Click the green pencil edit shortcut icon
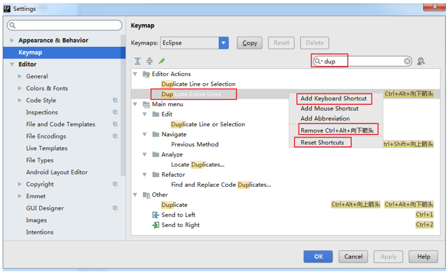 point(162,61)
